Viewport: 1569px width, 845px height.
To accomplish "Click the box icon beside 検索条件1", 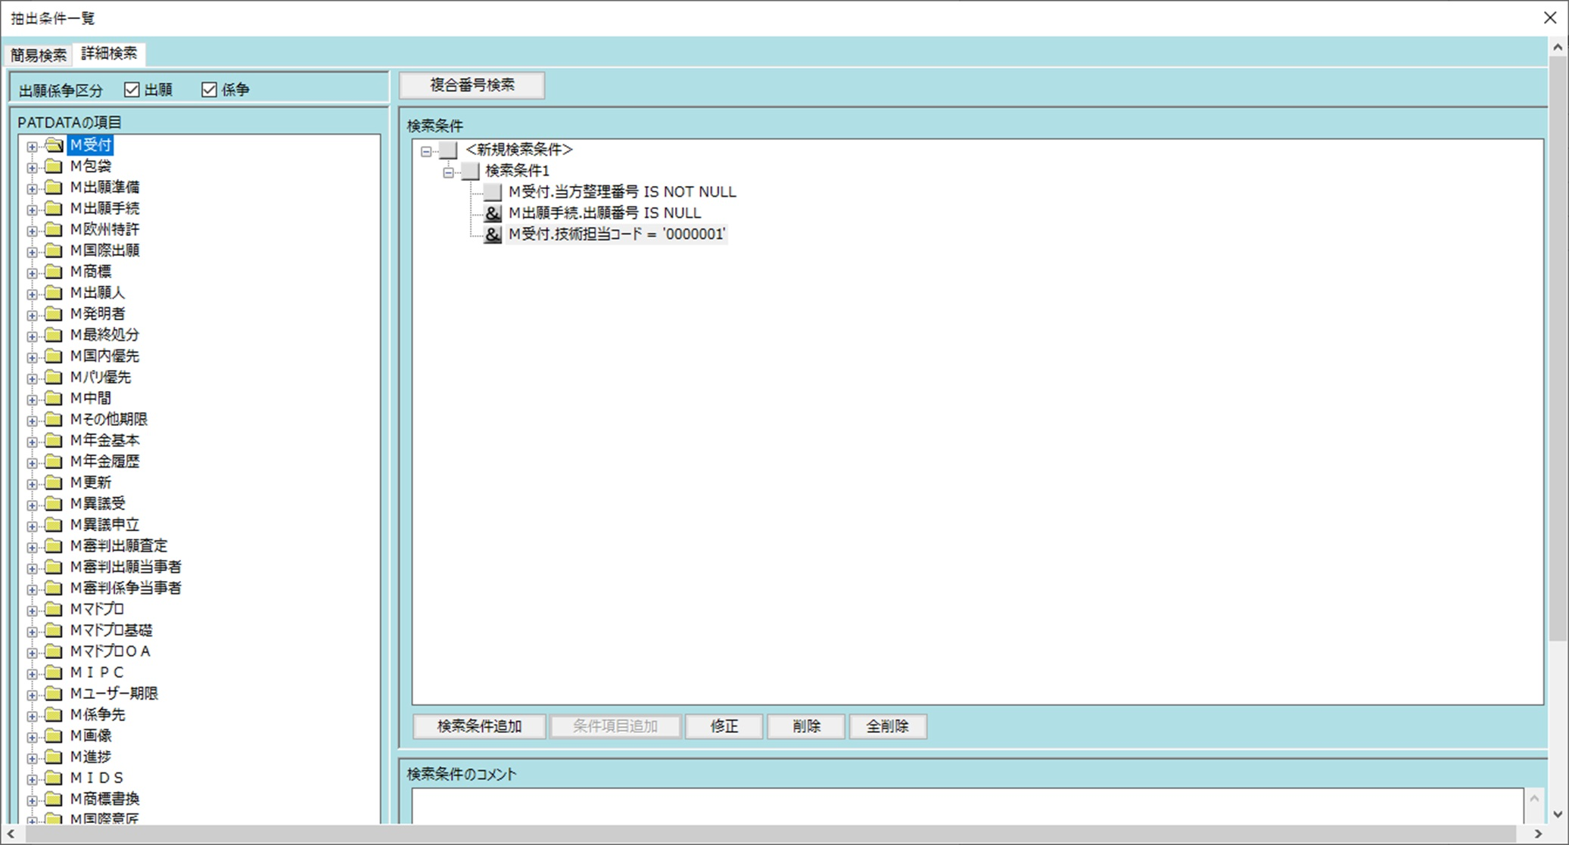I will (470, 171).
